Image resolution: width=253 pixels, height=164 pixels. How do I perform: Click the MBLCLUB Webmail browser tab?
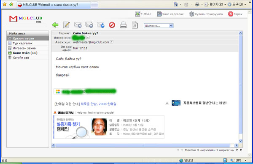[54, 5]
